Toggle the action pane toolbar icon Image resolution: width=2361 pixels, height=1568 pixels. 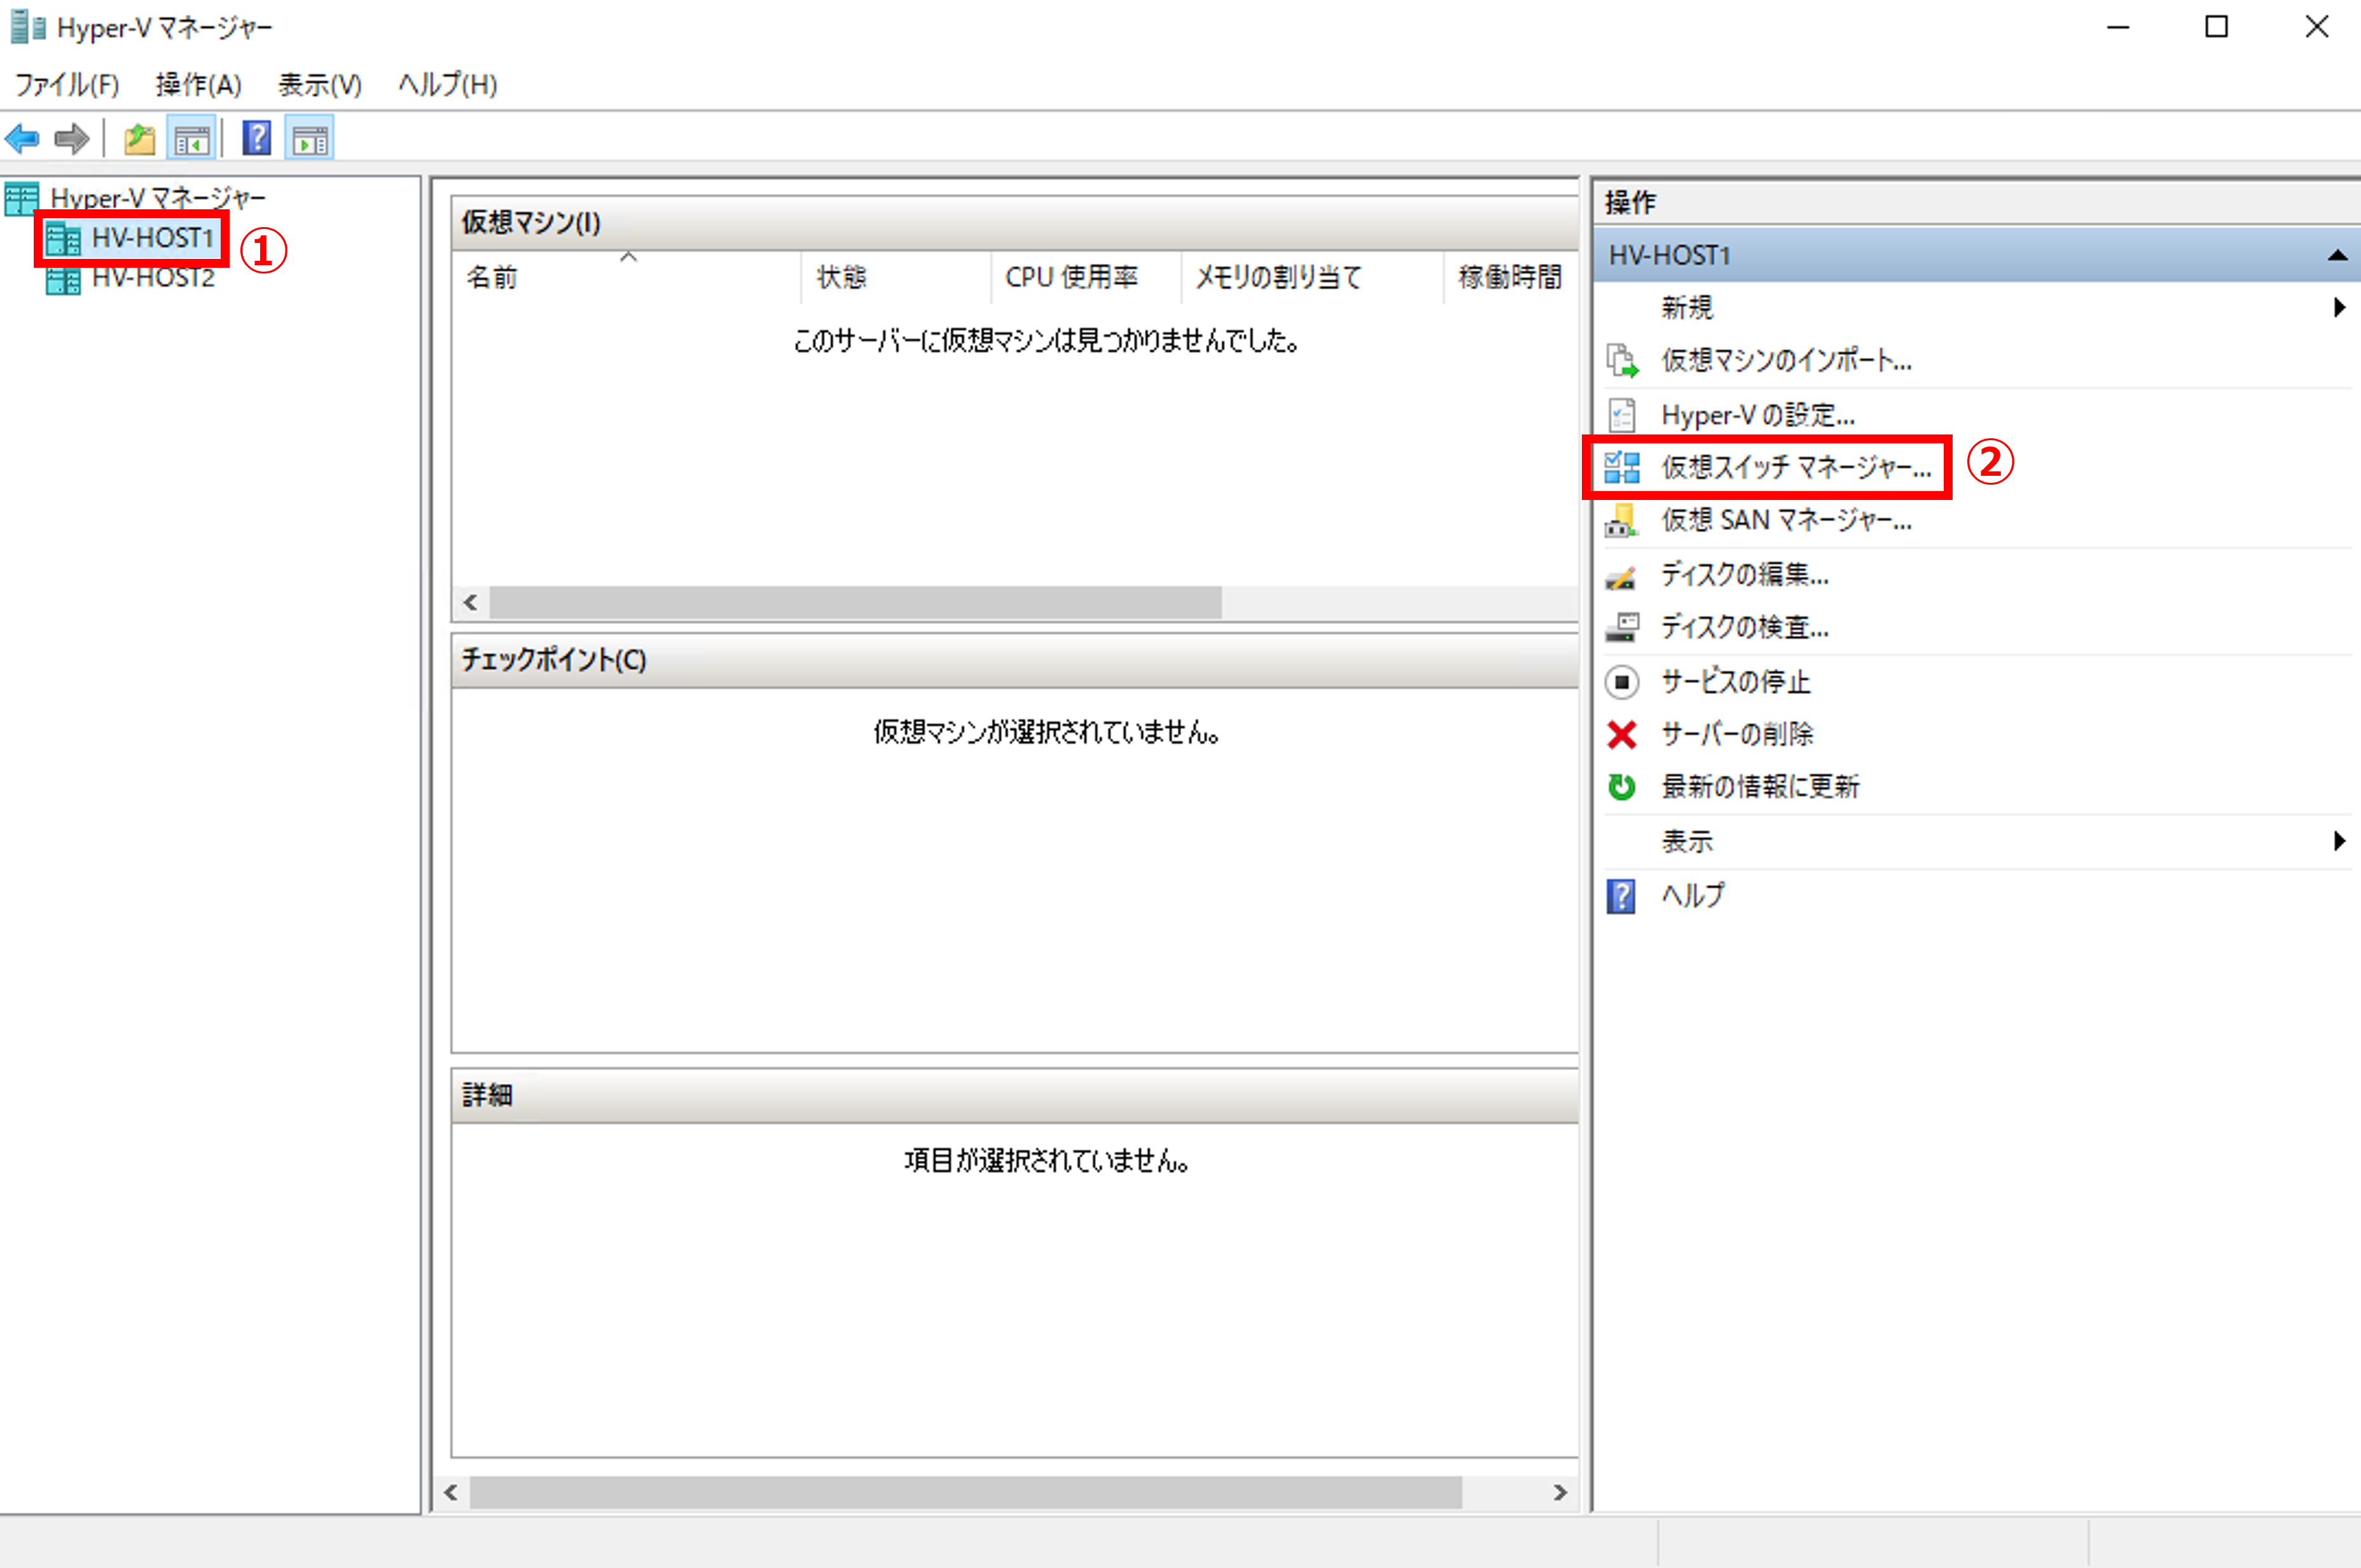(x=310, y=139)
